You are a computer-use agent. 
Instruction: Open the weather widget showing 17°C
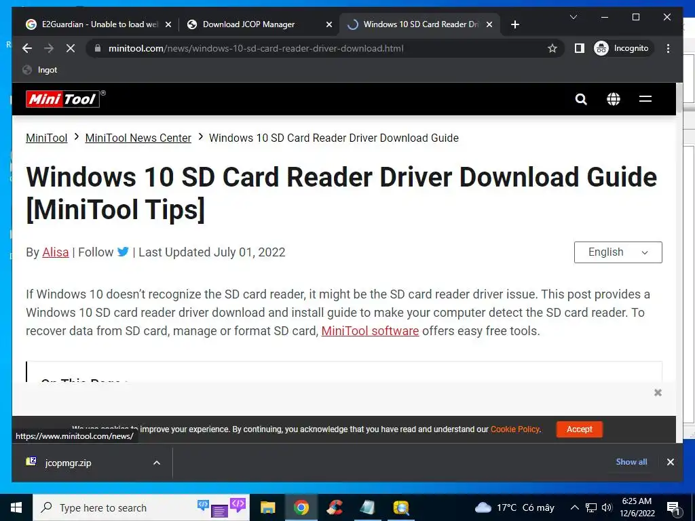pos(514,507)
